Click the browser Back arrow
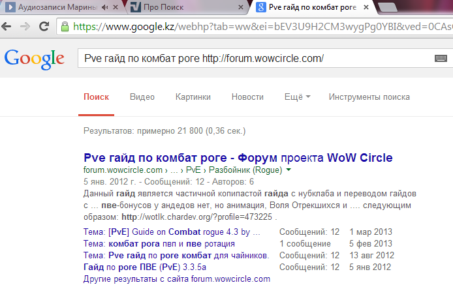This screenshot has height=302, width=453. (7, 27)
